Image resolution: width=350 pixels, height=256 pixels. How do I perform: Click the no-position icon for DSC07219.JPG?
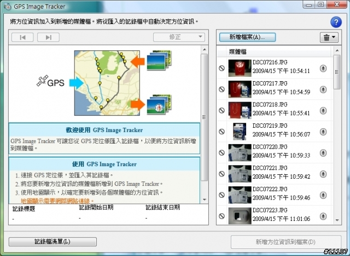tap(221, 132)
